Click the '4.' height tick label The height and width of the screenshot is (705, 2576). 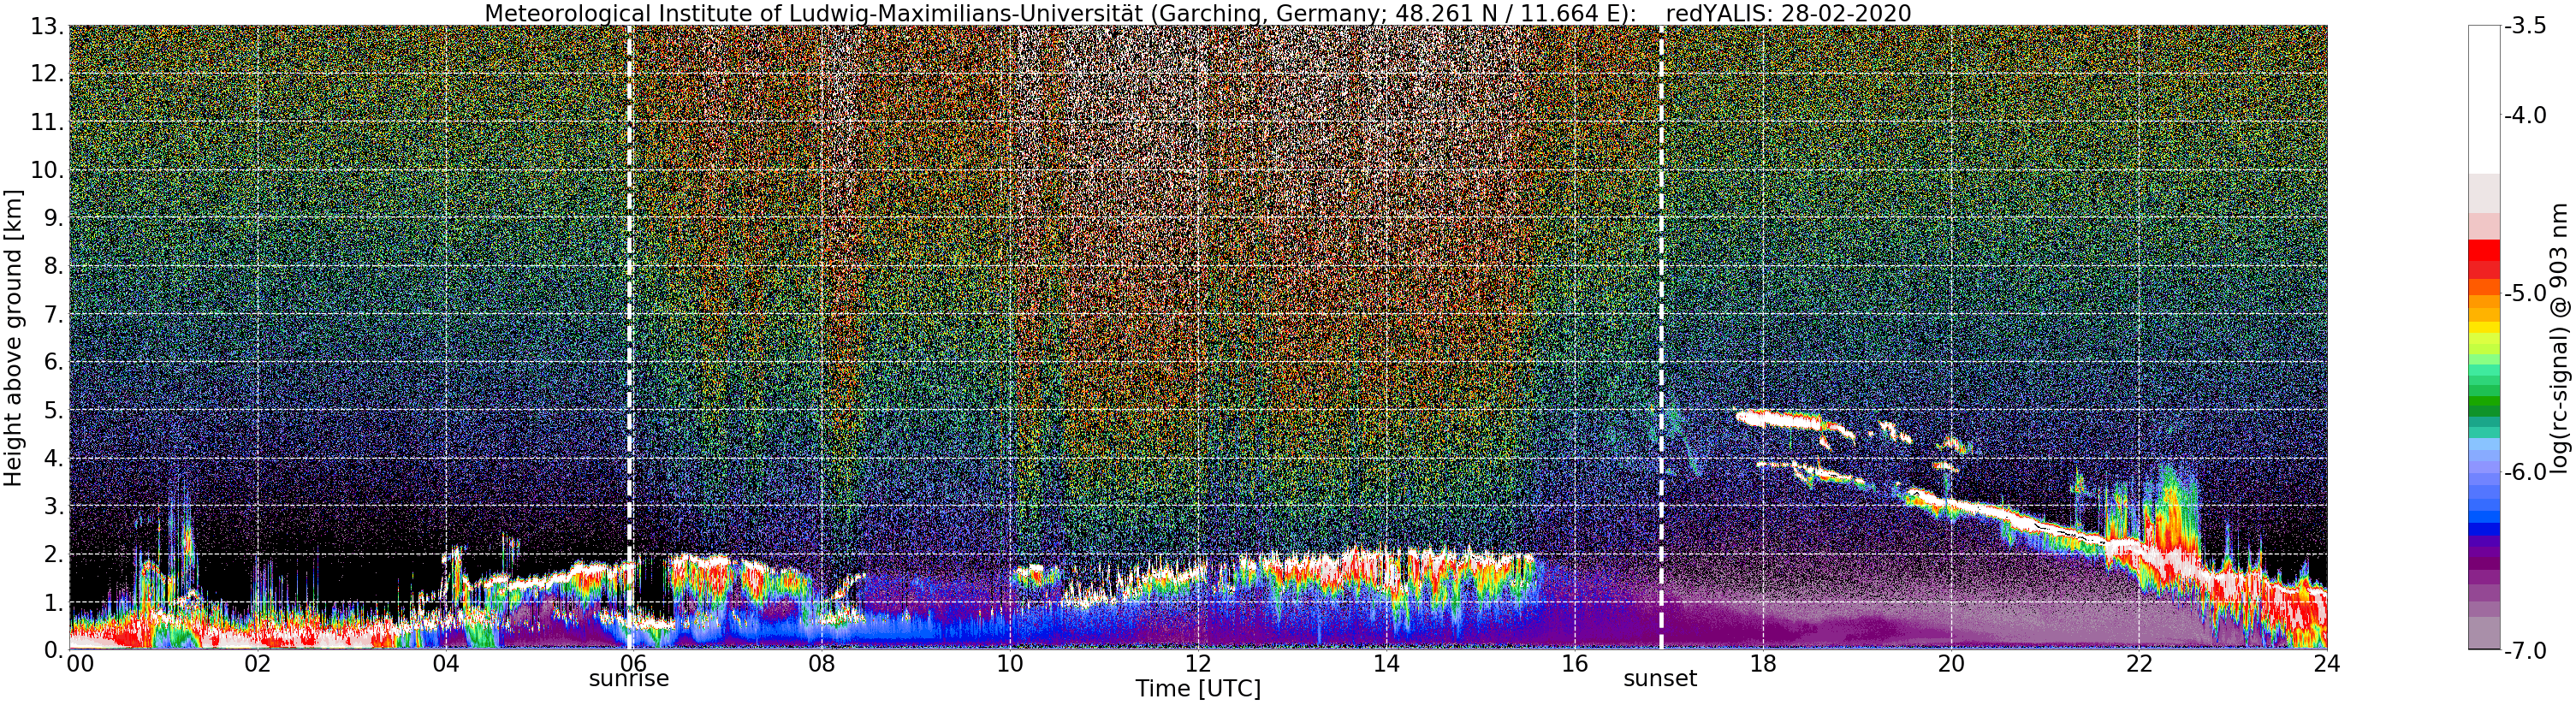click(x=53, y=458)
